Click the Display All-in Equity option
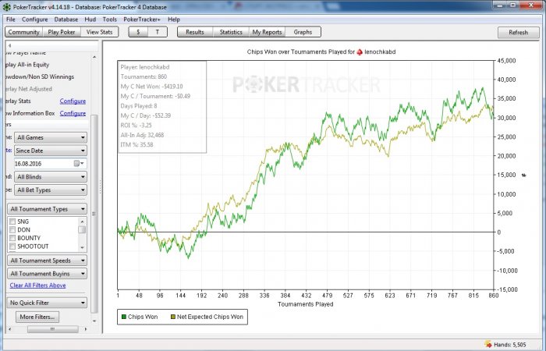Image resolution: width=546 pixels, height=351 pixels. click(27, 65)
